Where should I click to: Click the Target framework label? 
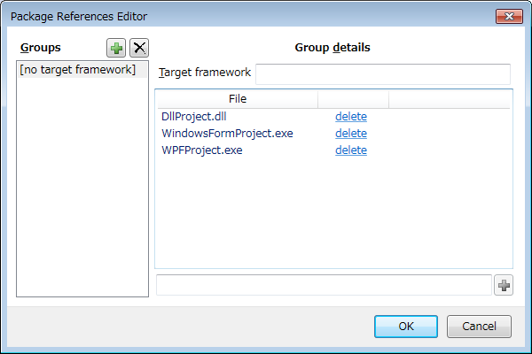point(205,73)
